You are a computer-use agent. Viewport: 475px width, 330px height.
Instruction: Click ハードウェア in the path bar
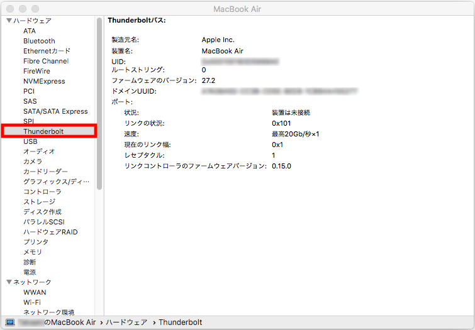(x=126, y=322)
